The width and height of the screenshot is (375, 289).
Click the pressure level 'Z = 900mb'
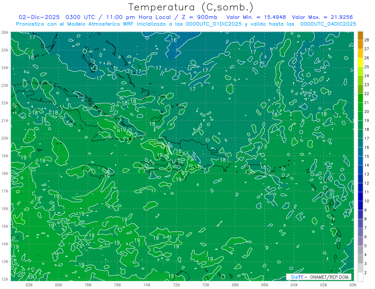[x=199, y=17]
